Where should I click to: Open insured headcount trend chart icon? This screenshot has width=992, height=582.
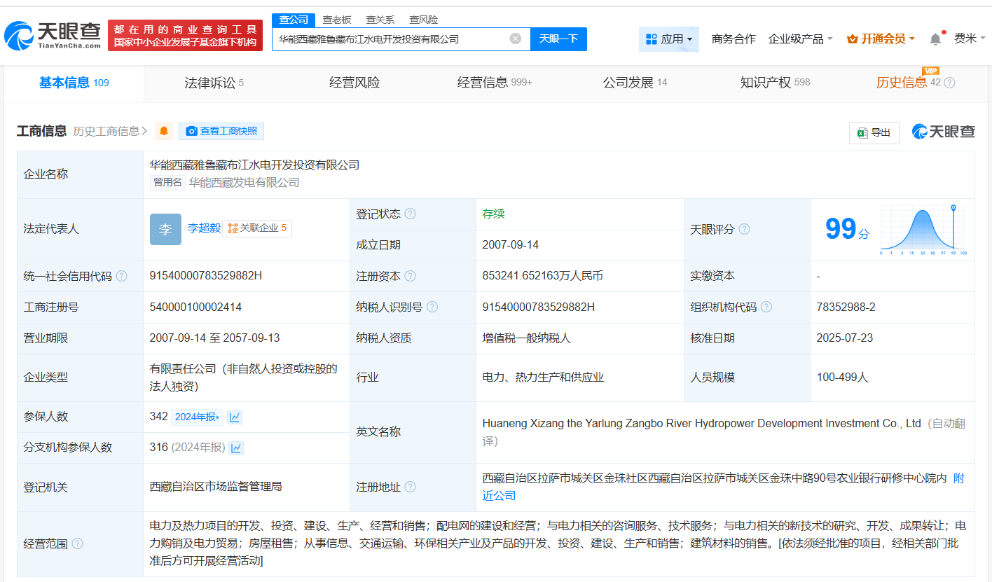(235, 417)
